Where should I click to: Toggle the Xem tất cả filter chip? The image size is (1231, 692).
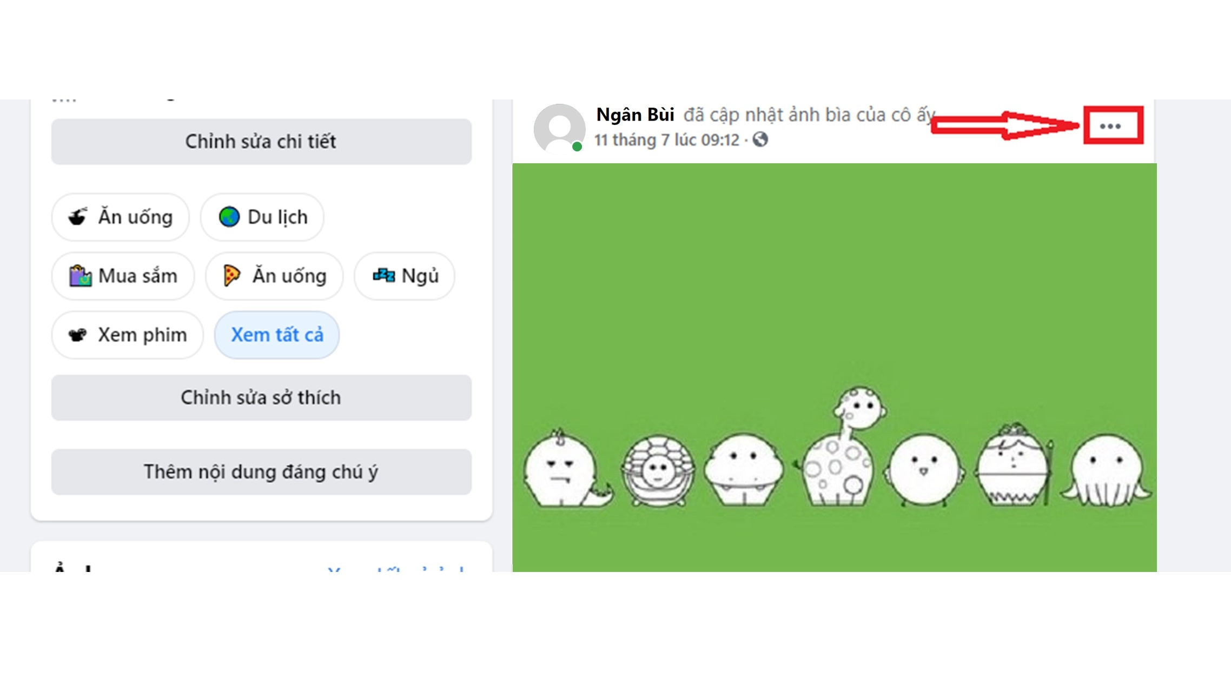point(277,335)
